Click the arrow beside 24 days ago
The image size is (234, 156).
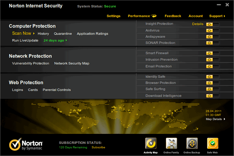coord(66,40)
